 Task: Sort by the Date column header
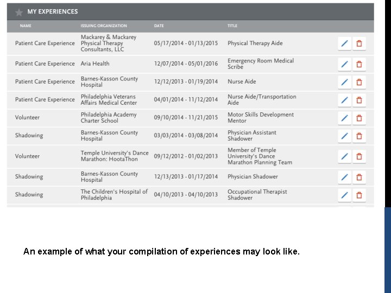pos(159,26)
